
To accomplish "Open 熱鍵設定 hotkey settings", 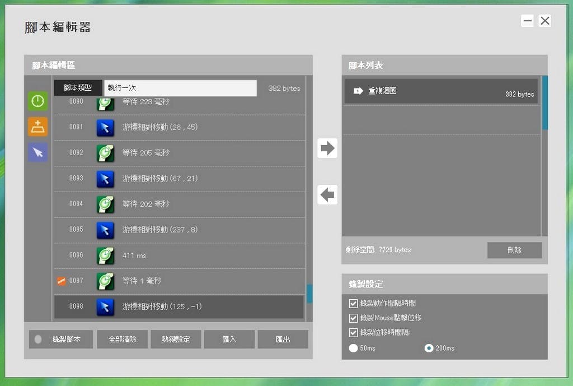I will tap(176, 339).
